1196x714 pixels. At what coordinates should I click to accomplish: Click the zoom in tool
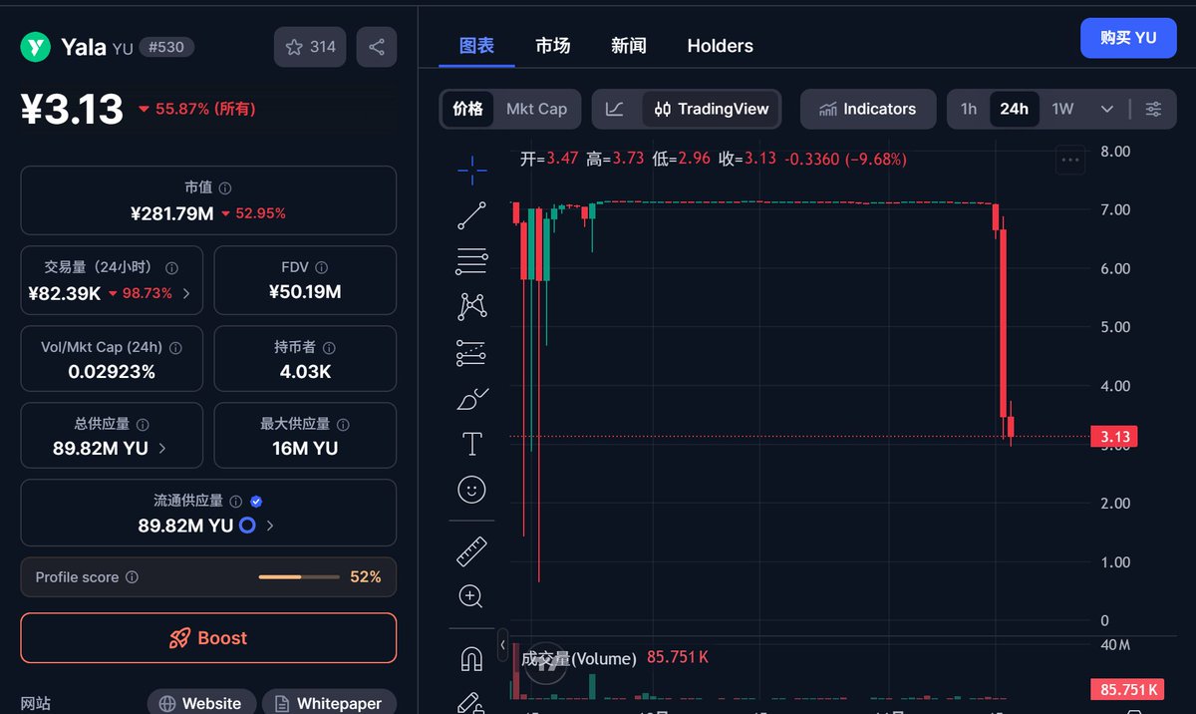click(x=471, y=596)
